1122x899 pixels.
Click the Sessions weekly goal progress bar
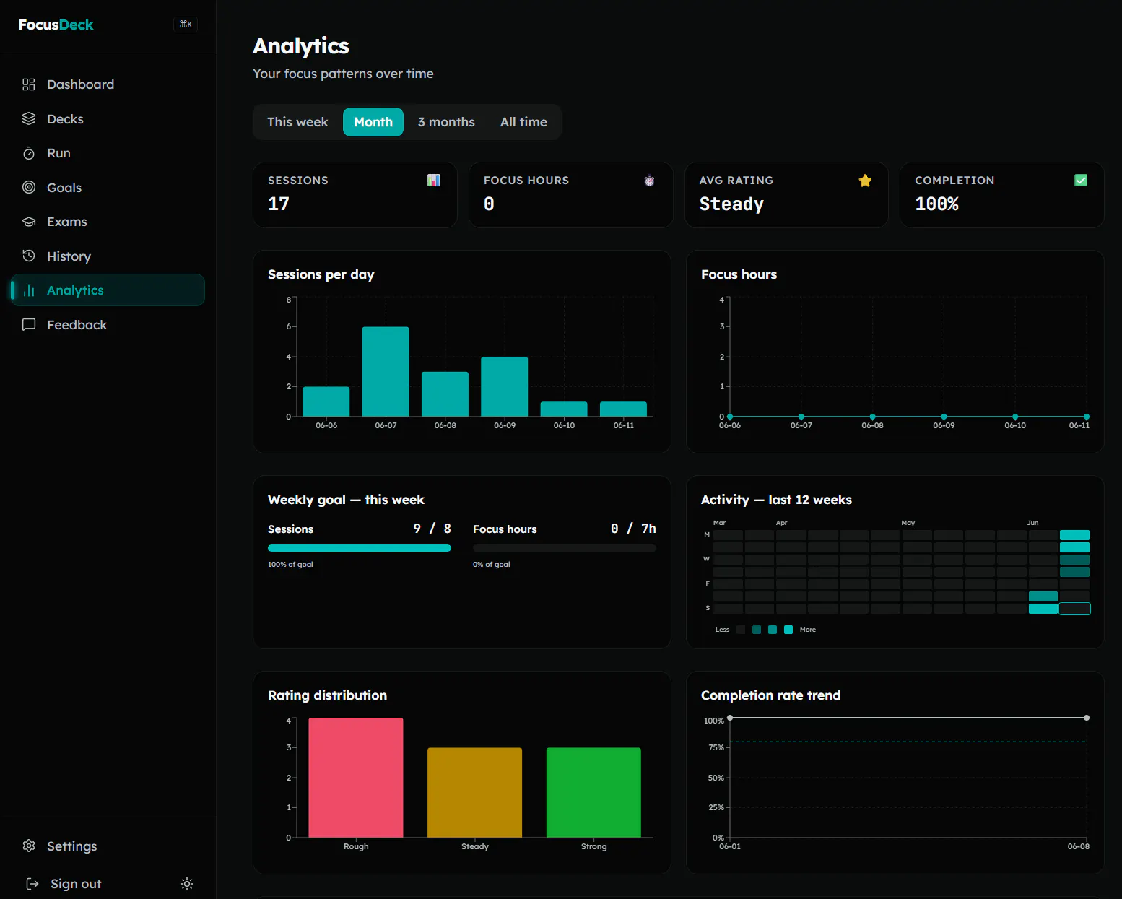point(360,548)
